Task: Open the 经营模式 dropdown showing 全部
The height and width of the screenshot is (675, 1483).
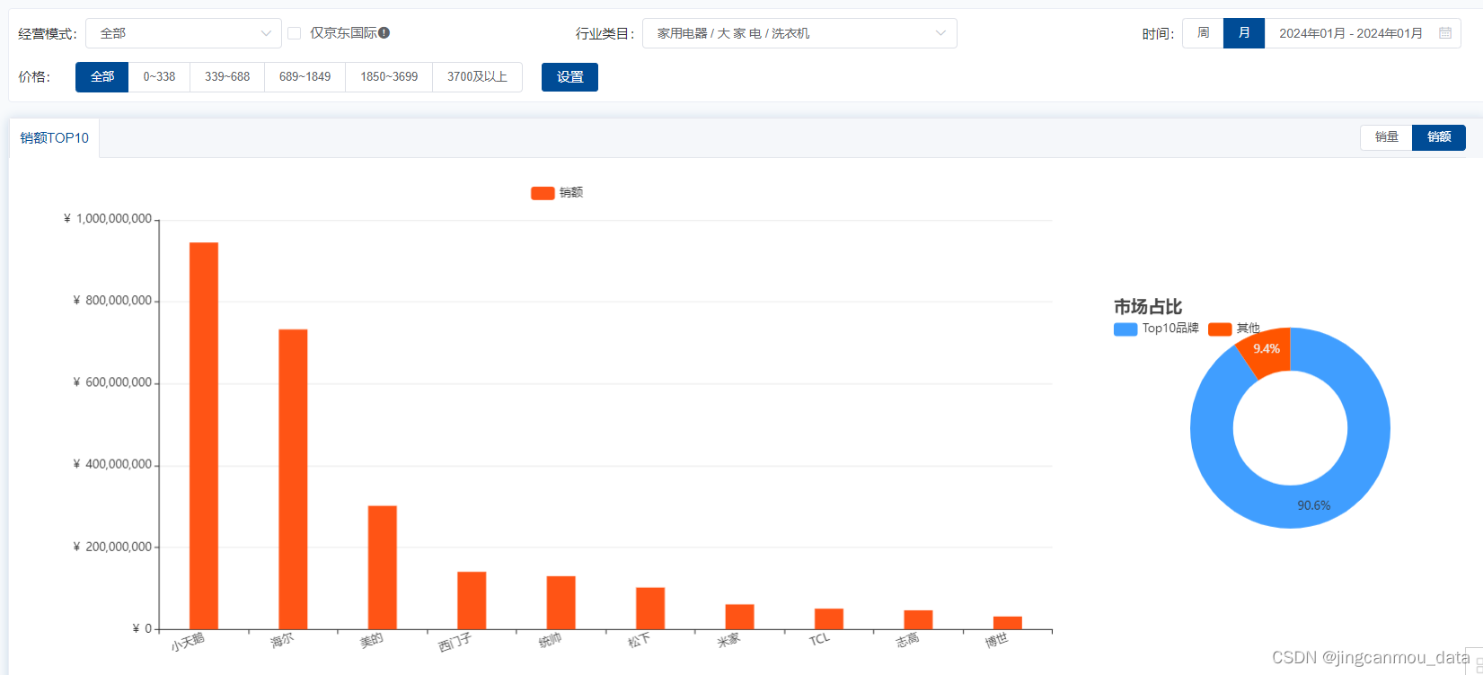Action: tap(183, 33)
